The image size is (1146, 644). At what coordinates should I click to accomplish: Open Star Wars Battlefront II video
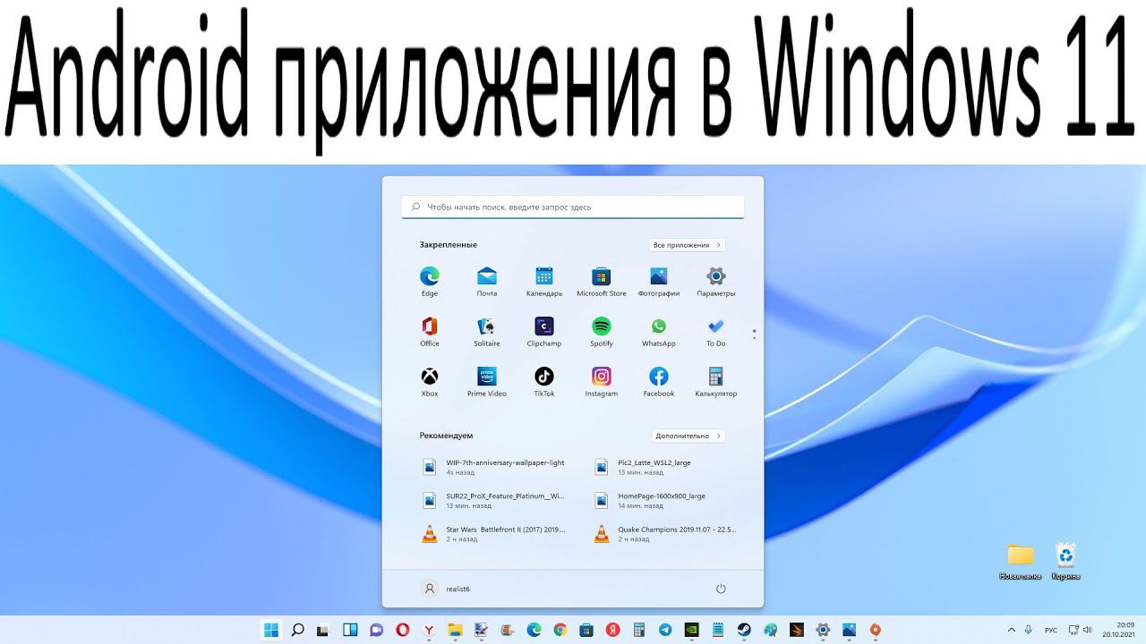pos(495,534)
